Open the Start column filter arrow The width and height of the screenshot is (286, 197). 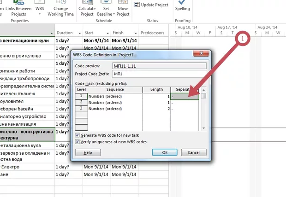pos(106,33)
